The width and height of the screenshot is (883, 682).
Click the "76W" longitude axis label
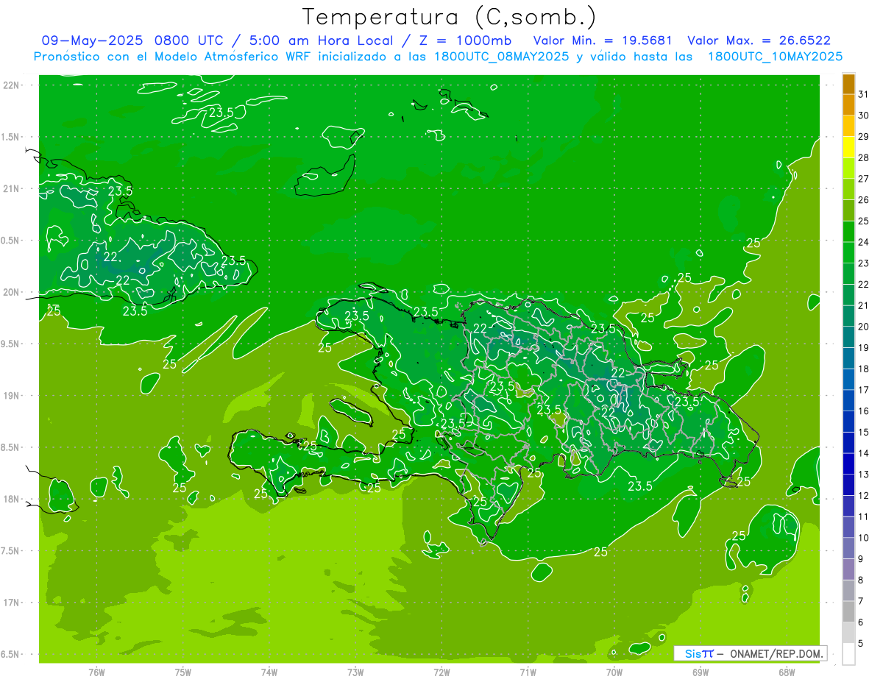pyautogui.click(x=96, y=672)
